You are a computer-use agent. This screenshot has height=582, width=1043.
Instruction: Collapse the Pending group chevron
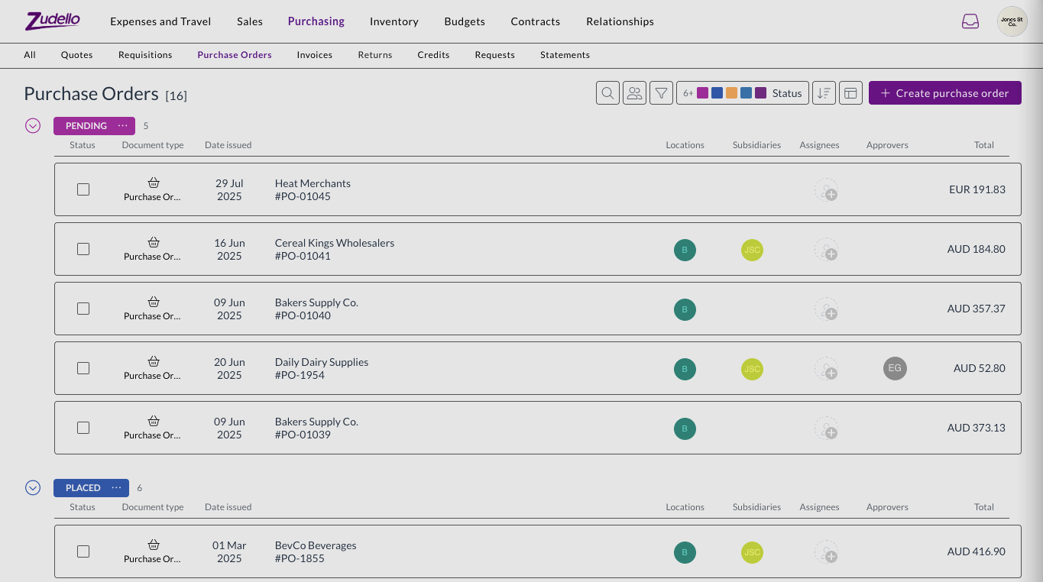pyautogui.click(x=33, y=126)
